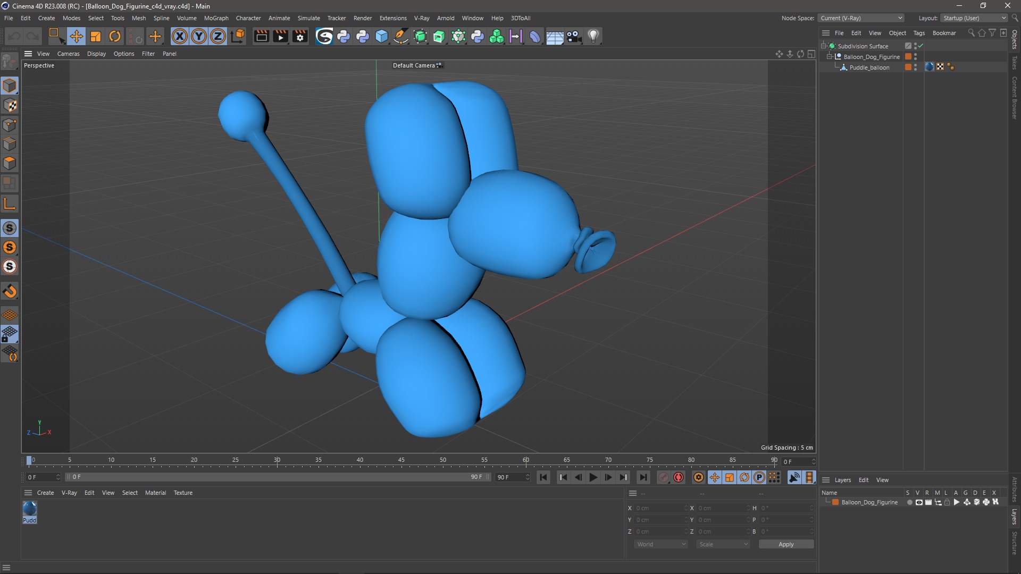Open the Simulate menu
Screen dimensions: 1021x574
[x=308, y=18]
